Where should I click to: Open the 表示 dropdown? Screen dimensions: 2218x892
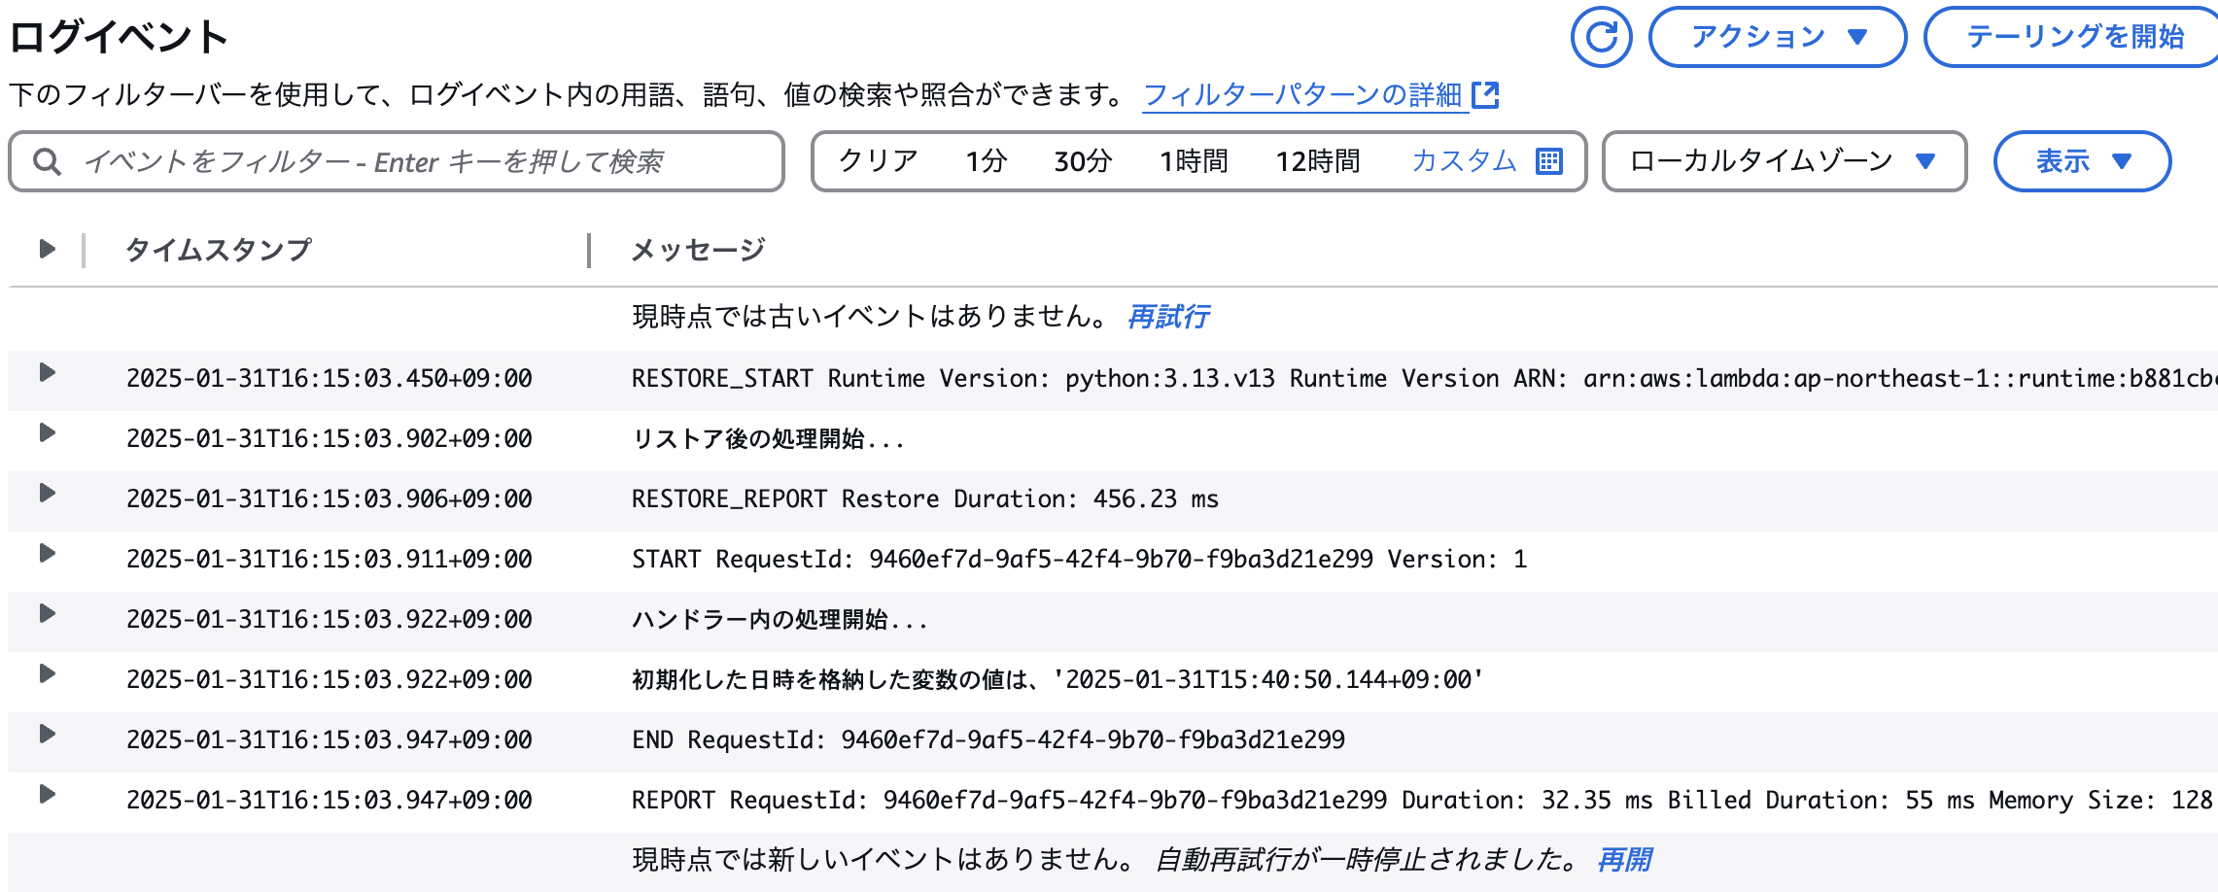click(x=2082, y=161)
